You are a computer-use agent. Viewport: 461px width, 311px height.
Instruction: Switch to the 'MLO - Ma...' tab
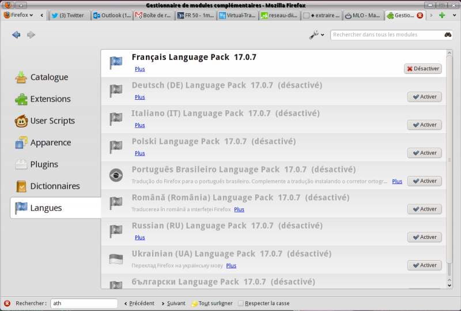coord(364,16)
